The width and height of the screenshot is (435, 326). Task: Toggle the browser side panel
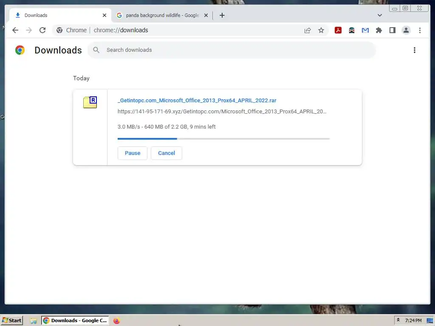coord(392,30)
